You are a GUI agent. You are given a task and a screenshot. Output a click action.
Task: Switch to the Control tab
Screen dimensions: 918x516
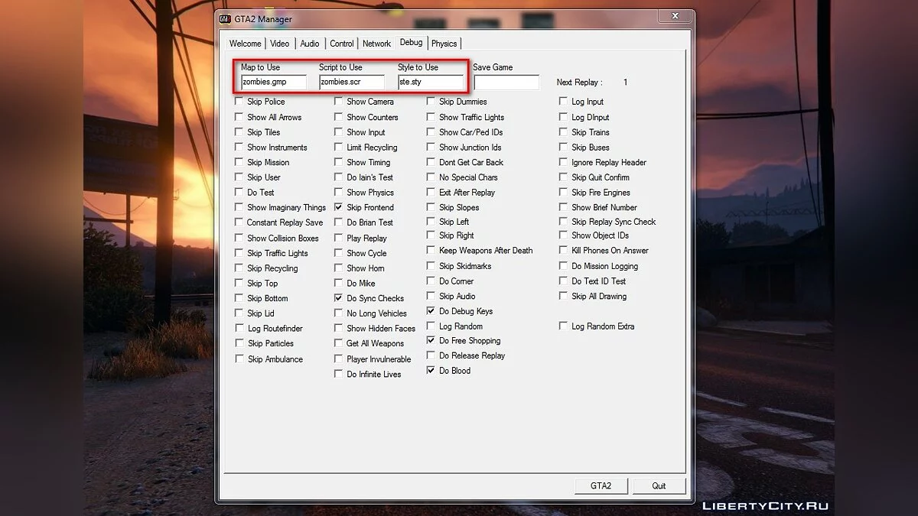[x=342, y=44]
